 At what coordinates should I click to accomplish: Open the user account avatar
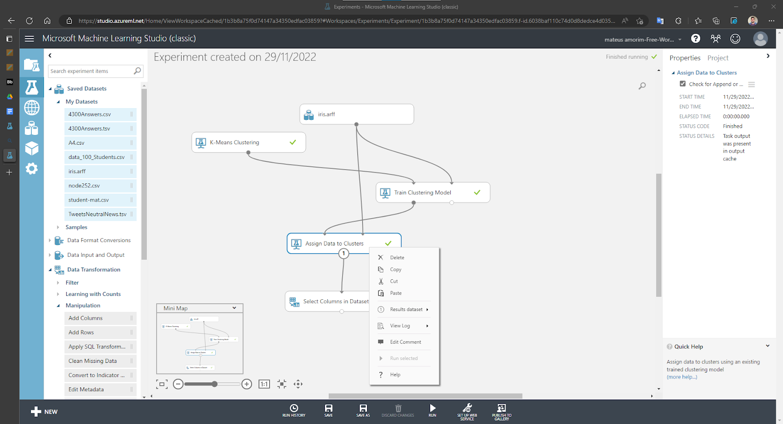pos(760,39)
